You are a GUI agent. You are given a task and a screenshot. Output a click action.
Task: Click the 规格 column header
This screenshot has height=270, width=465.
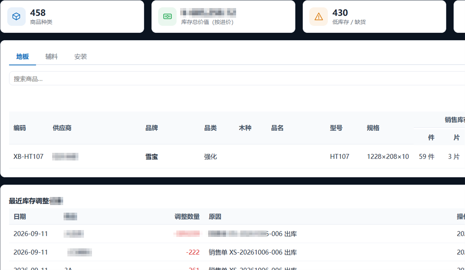[x=373, y=128]
